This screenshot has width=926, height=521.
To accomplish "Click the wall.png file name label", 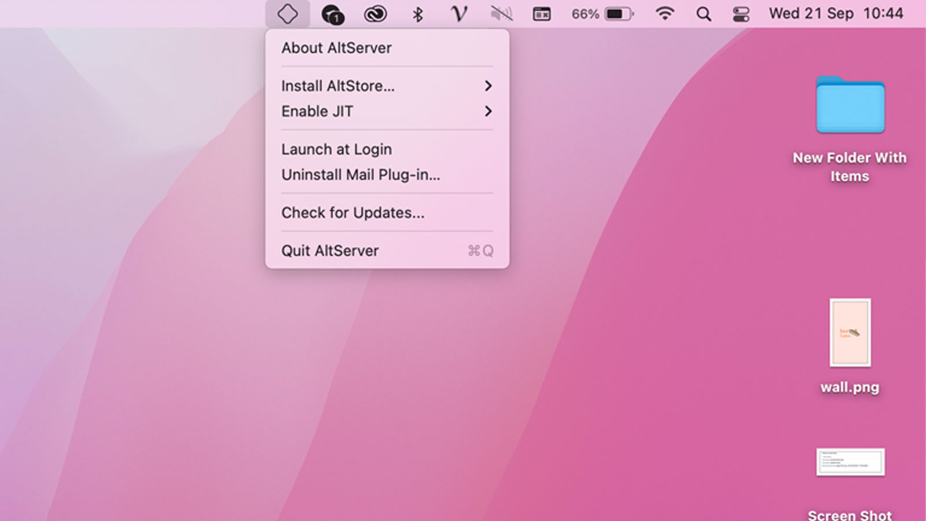I will tap(850, 387).
